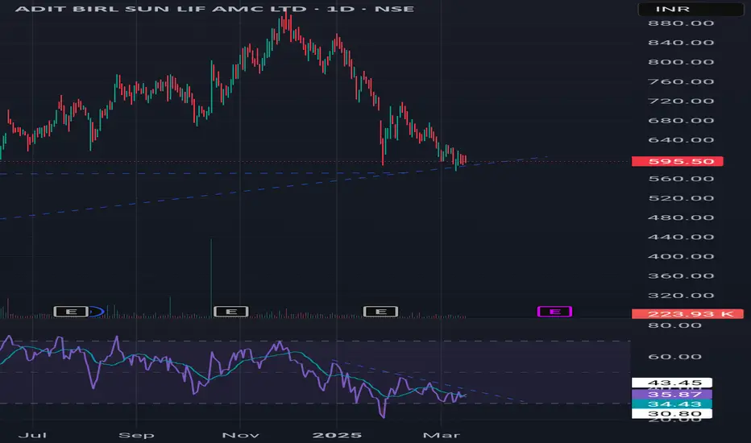Click the 400.00 price scale level
This screenshot has width=751, height=443.
[x=681, y=257]
